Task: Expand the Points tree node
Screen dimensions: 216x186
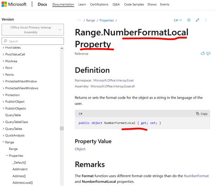Action: (3, 75)
